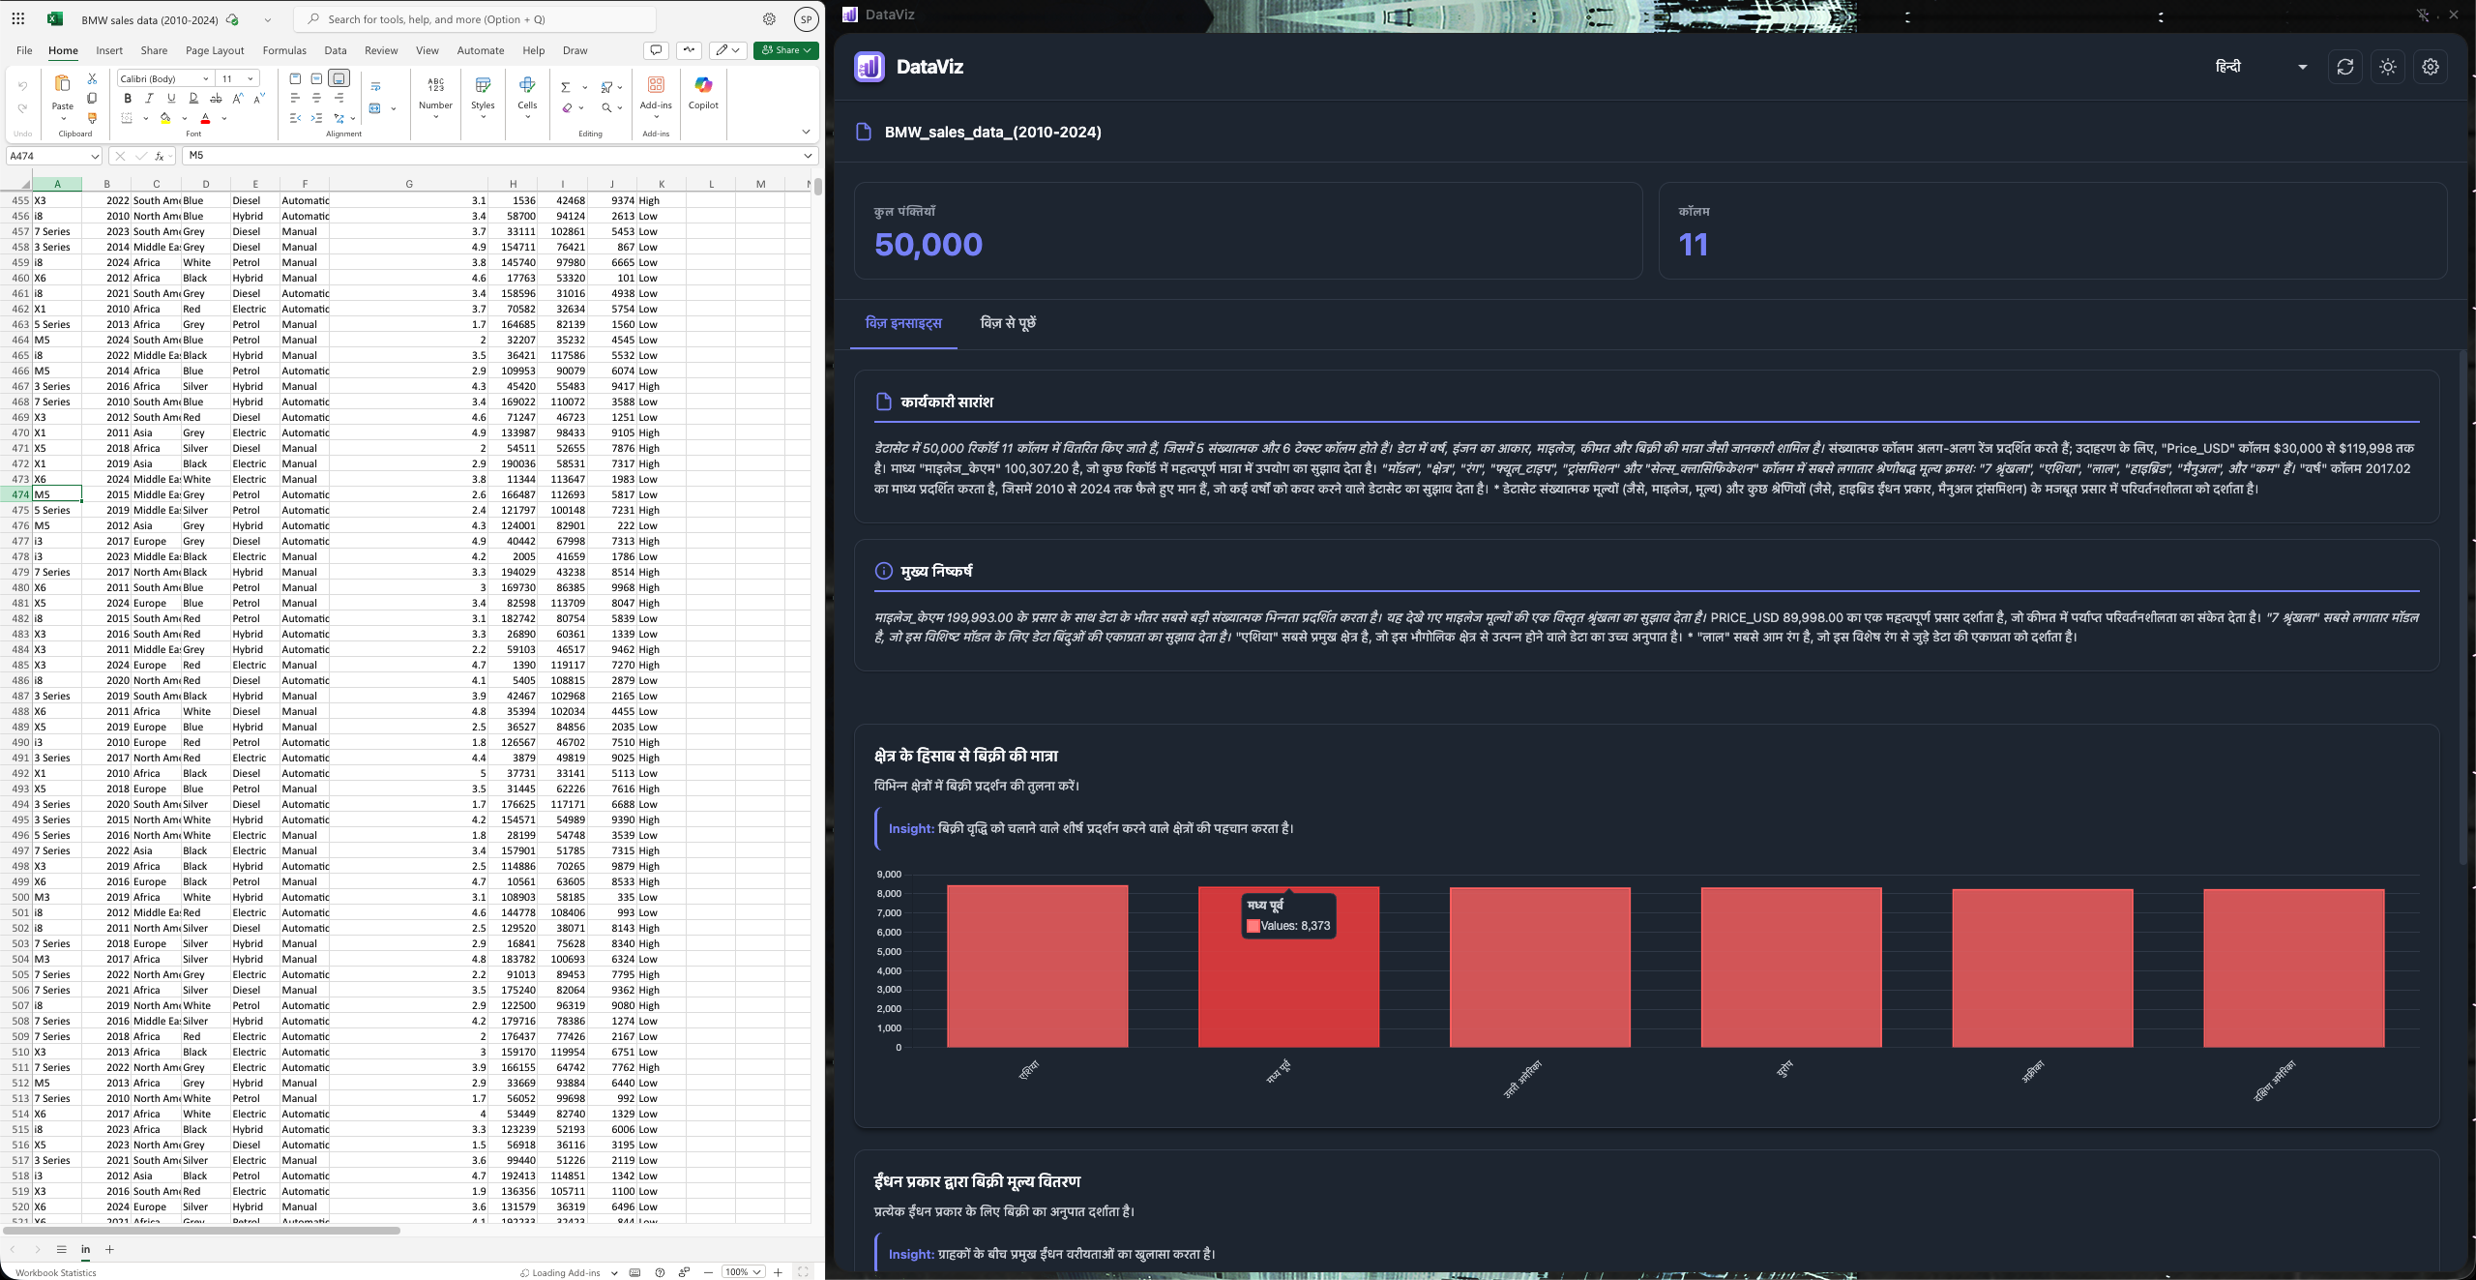This screenshot has height=1280, width=2476.
Task: Toggle DataViz light/dark theme
Action: click(x=2387, y=67)
